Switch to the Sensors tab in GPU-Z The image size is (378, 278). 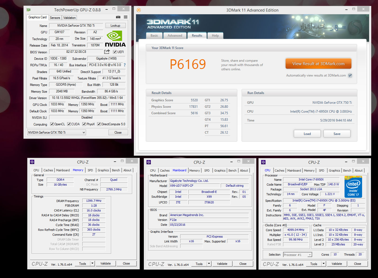tap(55, 18)
